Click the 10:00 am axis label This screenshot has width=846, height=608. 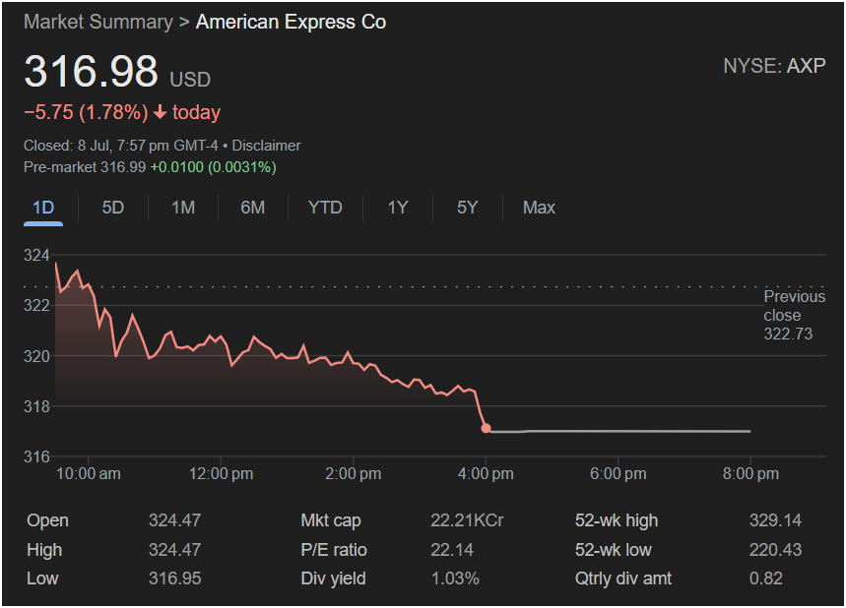click(x=89, y=474)
